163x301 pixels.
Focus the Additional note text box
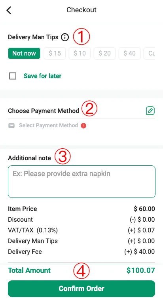click(81, 182)
